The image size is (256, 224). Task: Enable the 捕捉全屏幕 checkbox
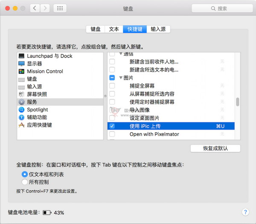pos(112,86)
